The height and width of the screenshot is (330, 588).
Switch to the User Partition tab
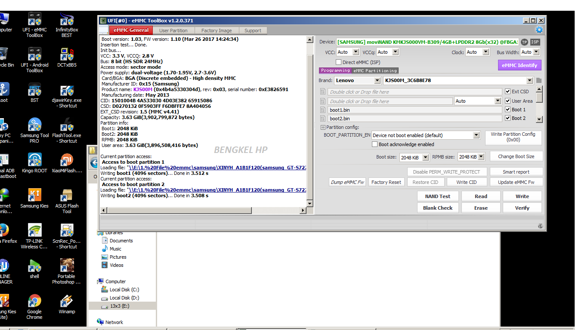pyautogui.click(x=173, y=30)
